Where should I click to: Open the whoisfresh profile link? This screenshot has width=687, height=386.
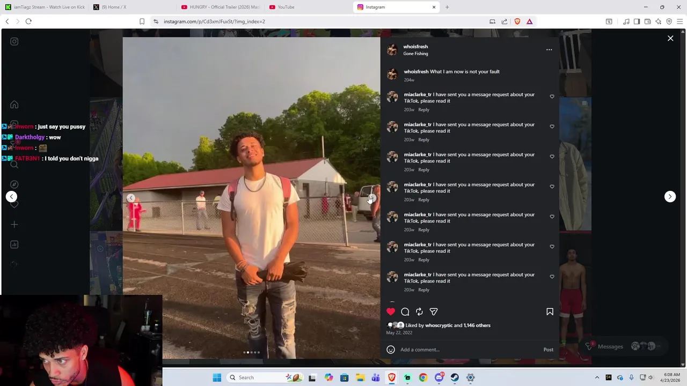415,47
